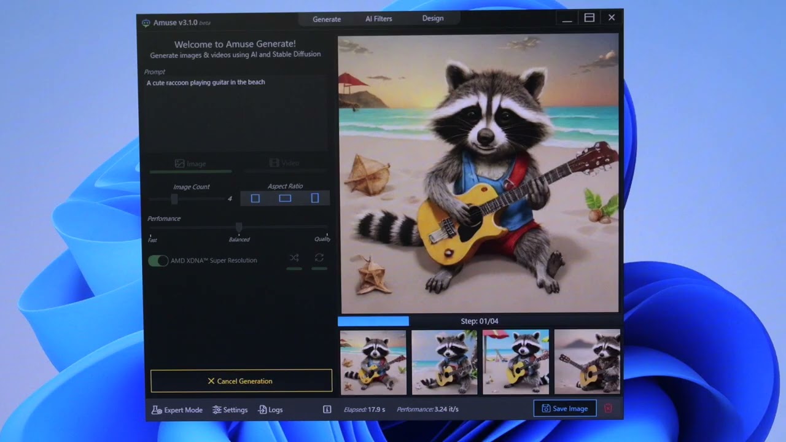786x442 pixels.
Task: Maximize the Amuse window
Action: point(589,18)
